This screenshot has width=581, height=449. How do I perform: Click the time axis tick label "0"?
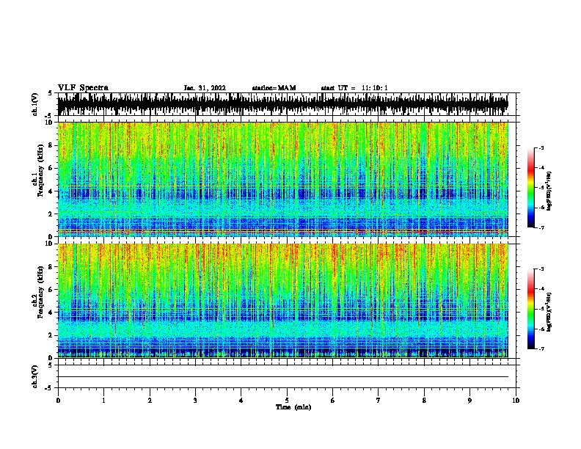pyautogui.click(x=58, y=401)
